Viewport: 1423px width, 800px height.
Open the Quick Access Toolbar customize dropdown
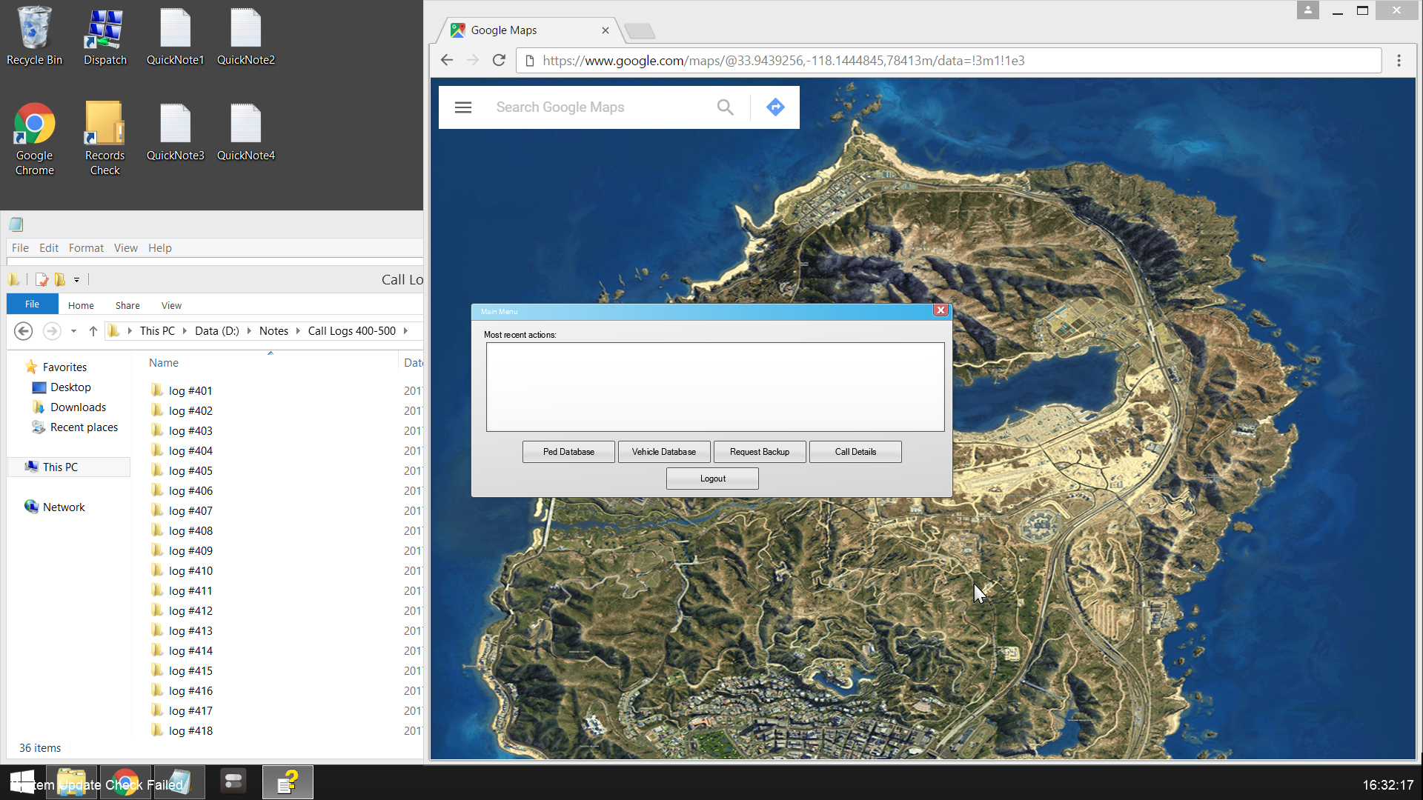(76, 280)
